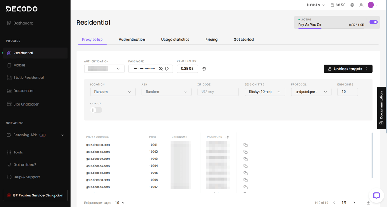
Task: Open the Dashboard page
Action: coord(20,23)
